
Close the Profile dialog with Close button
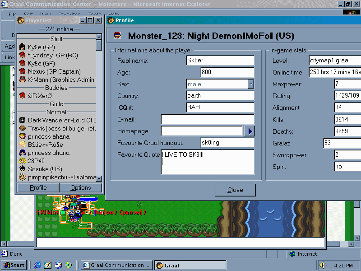tap(235, 190)
